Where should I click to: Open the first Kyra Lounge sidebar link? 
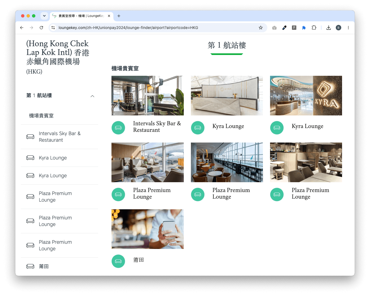pyautogui.click(x=53, y=158)
